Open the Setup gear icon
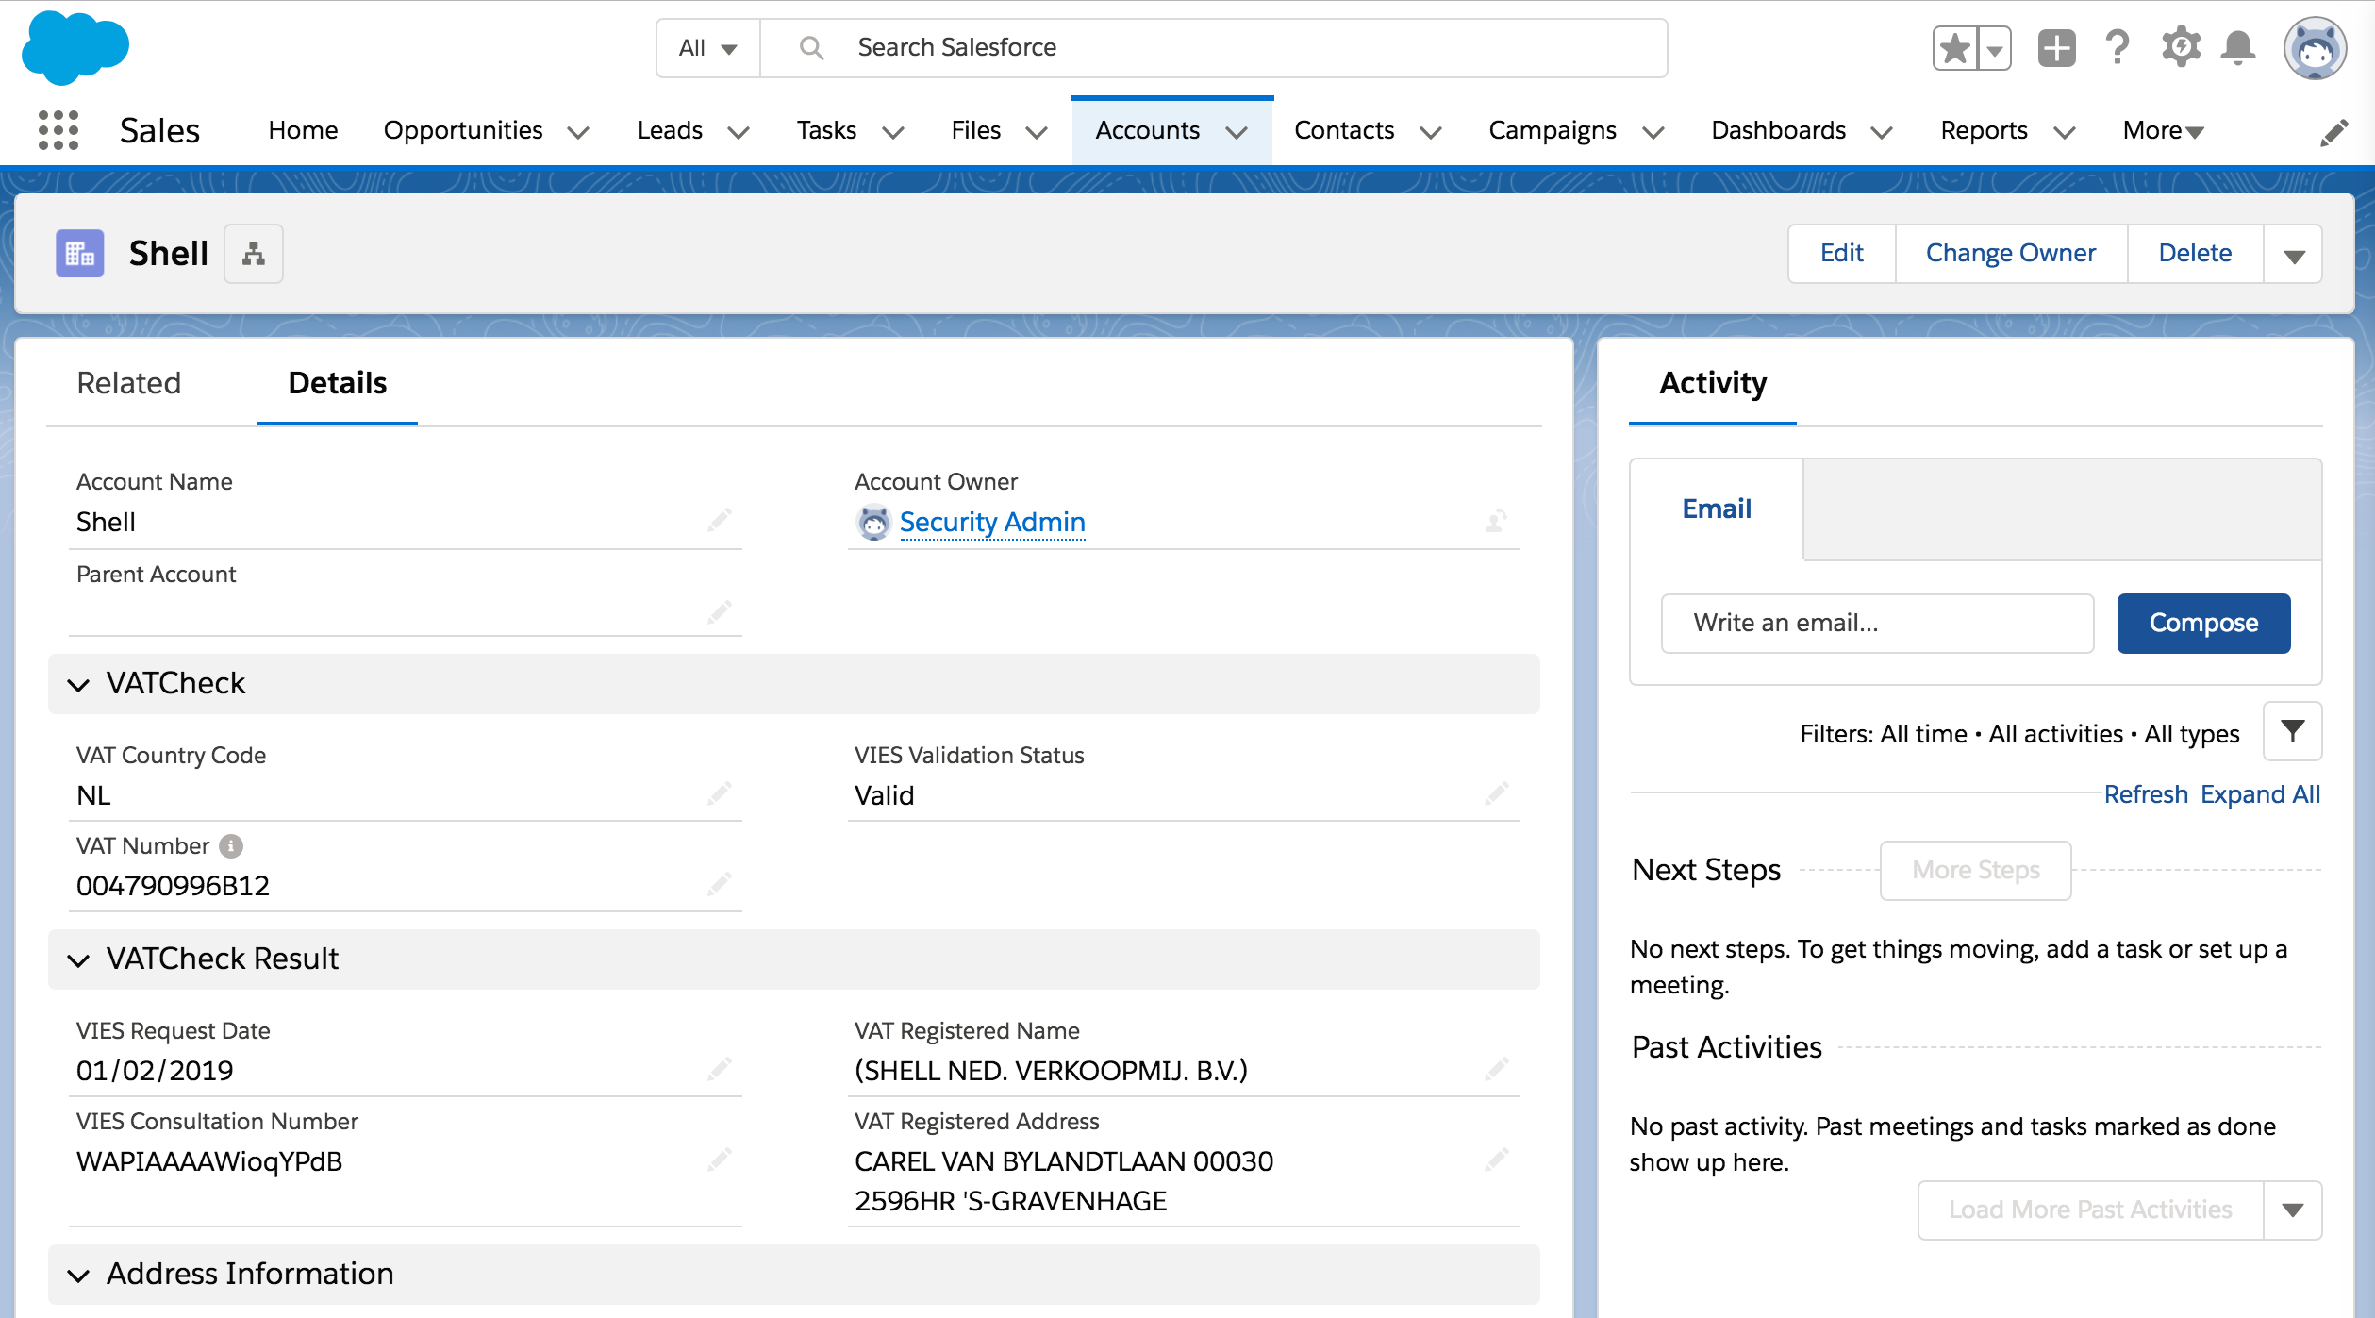 tap(2180, 47)
